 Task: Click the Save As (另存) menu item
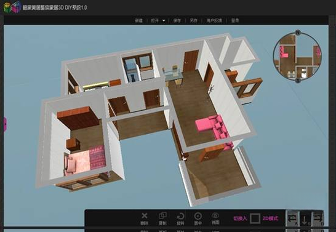[x=193, y=20]
